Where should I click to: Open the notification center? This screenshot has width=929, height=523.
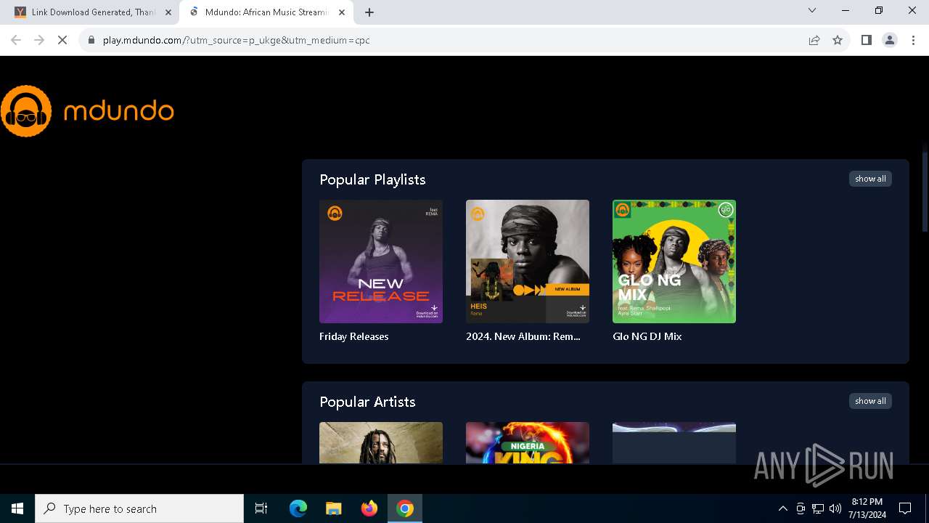tap(905, 508)
